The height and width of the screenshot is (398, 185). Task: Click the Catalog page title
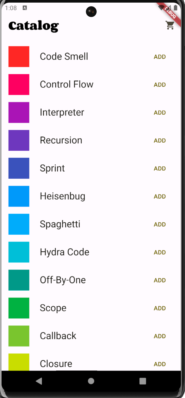tap(34, 26)
